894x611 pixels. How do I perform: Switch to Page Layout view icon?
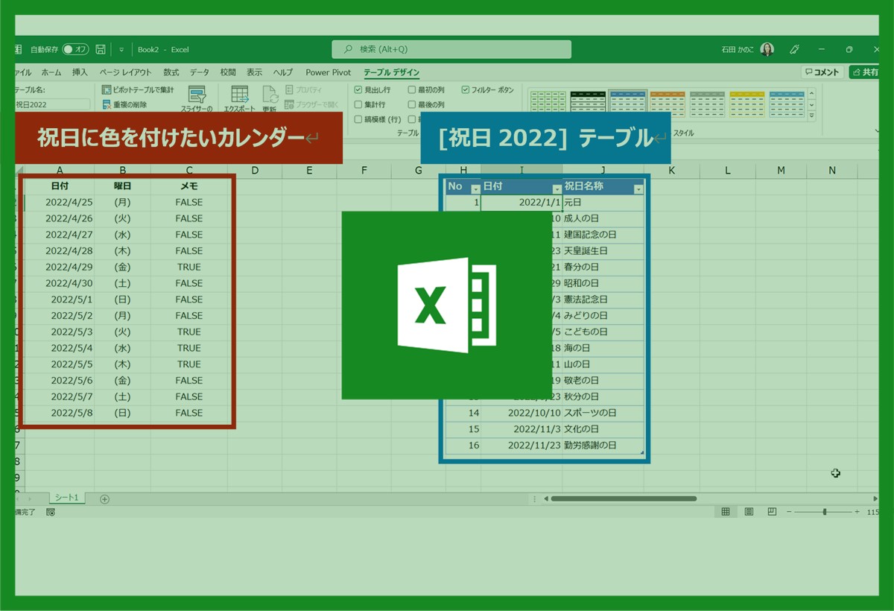[749, 512]
